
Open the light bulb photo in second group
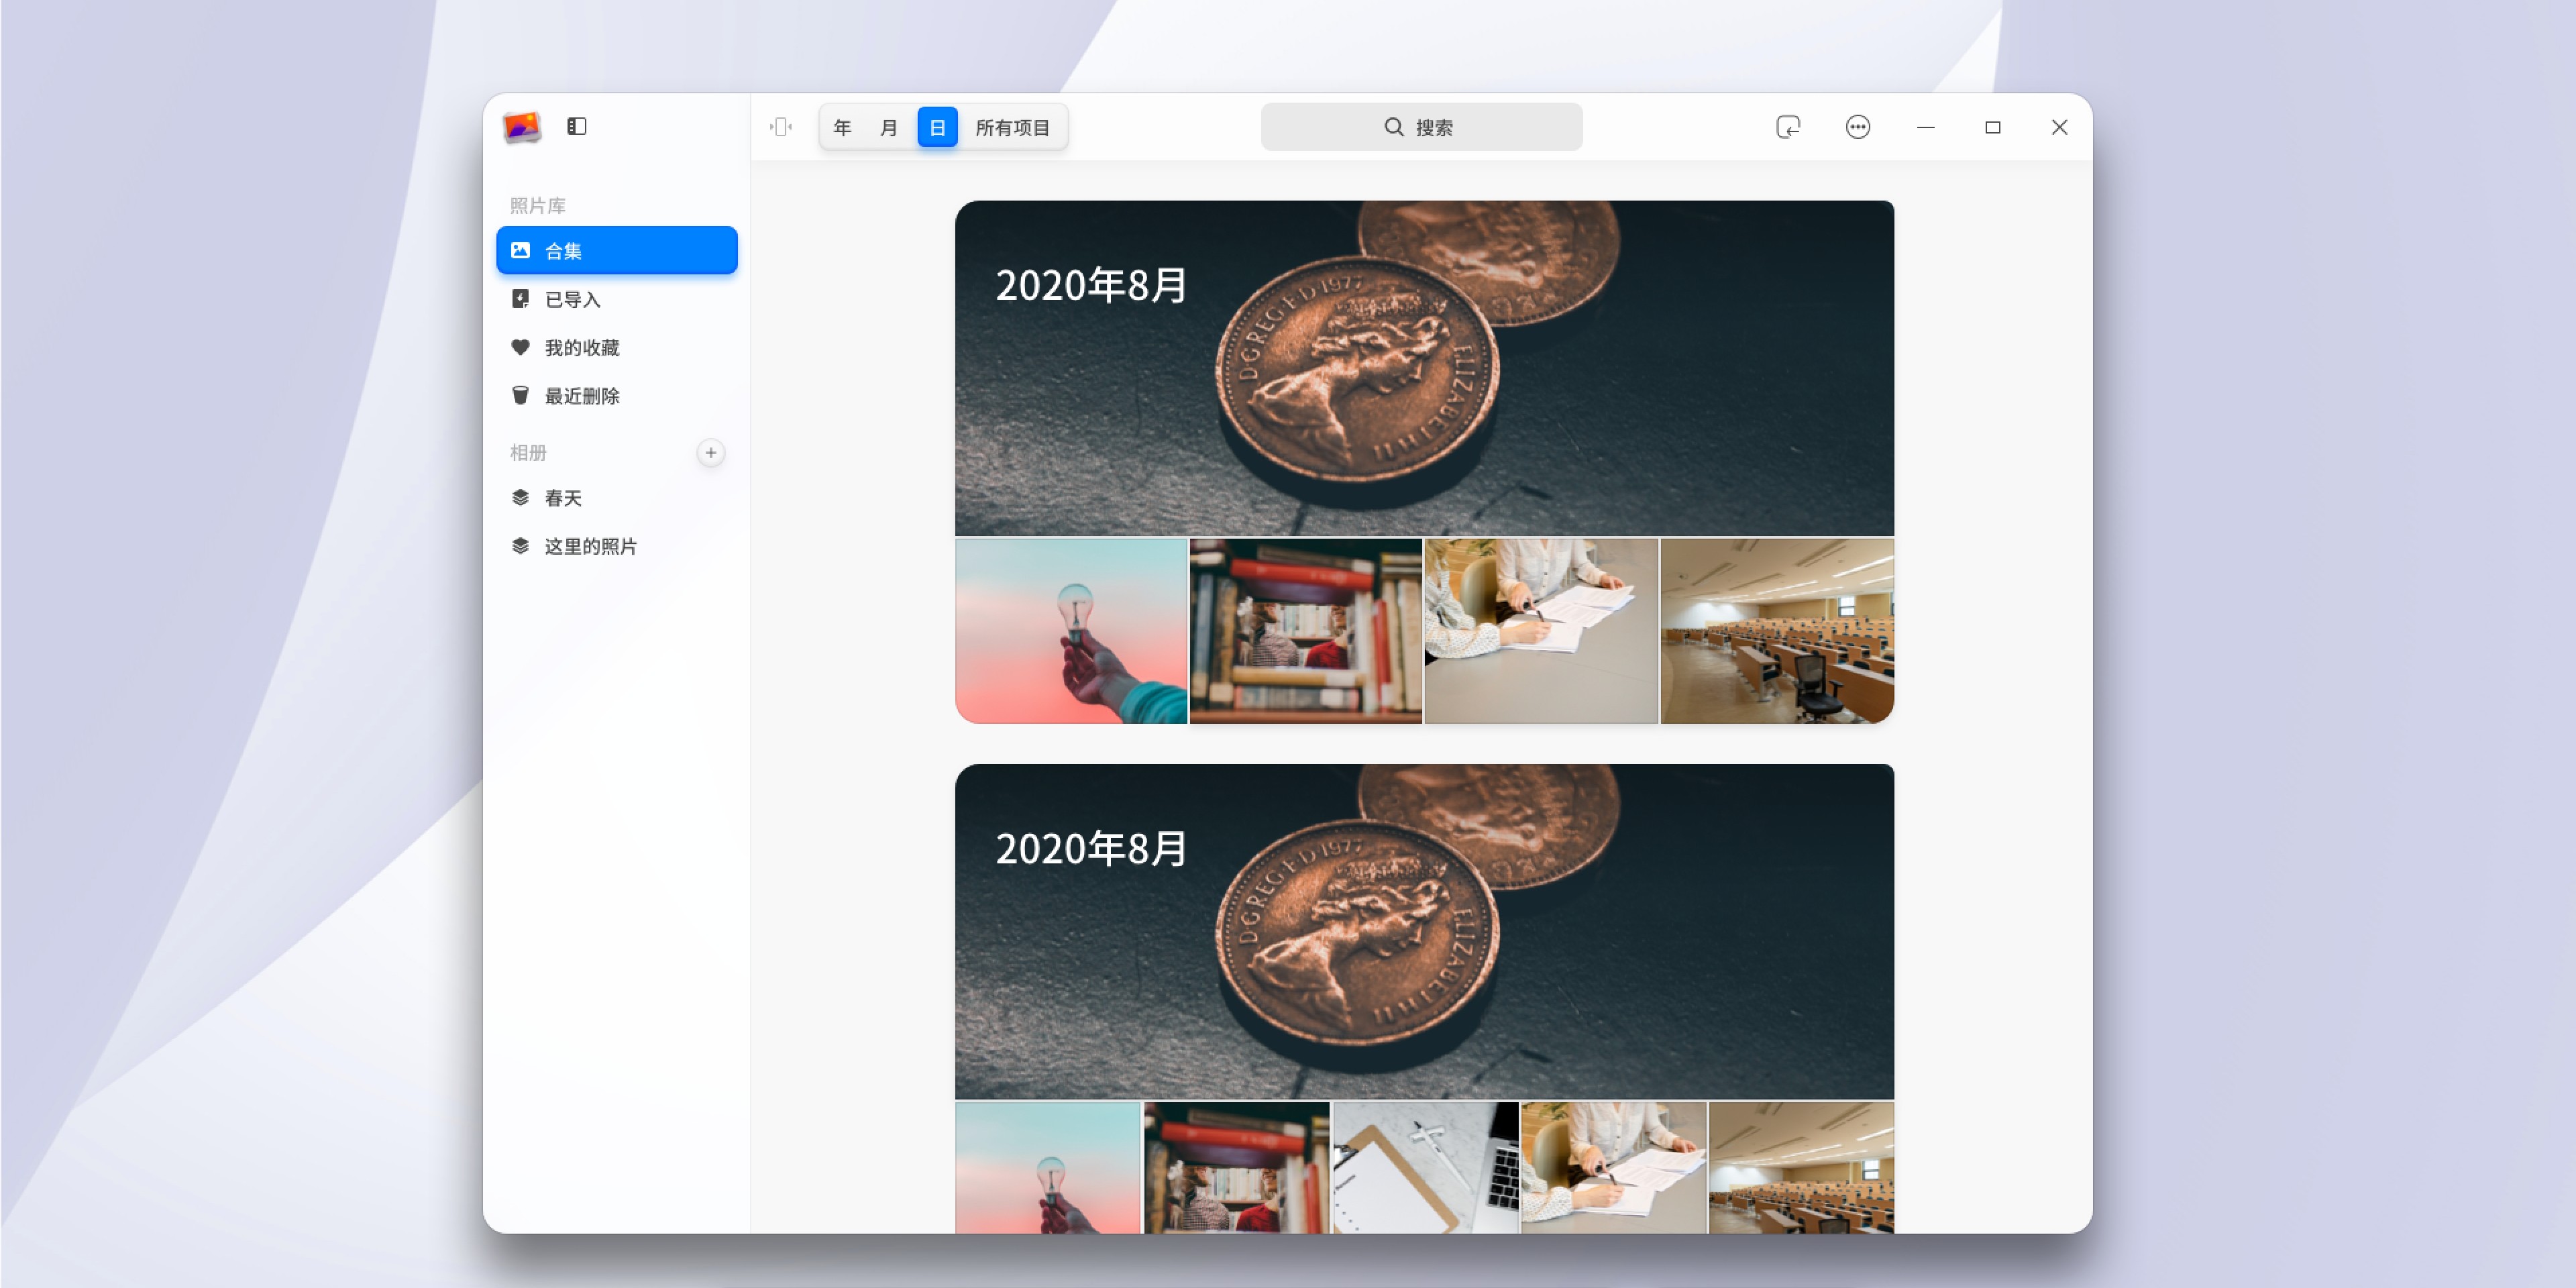pos(1048,1167)
